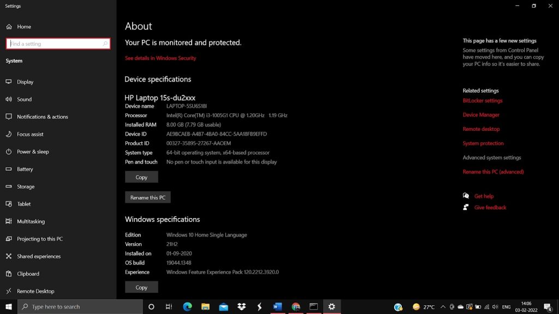559x314 pixels.
Task: Open Device Manager link
Action: click(481, 115)
